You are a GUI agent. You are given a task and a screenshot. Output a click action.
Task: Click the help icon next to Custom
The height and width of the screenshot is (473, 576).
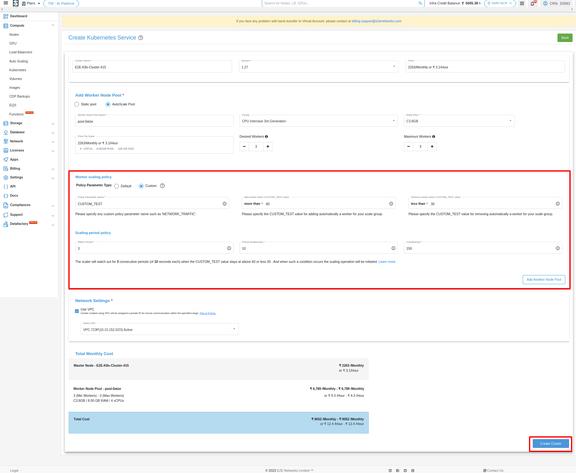(162, 186)
